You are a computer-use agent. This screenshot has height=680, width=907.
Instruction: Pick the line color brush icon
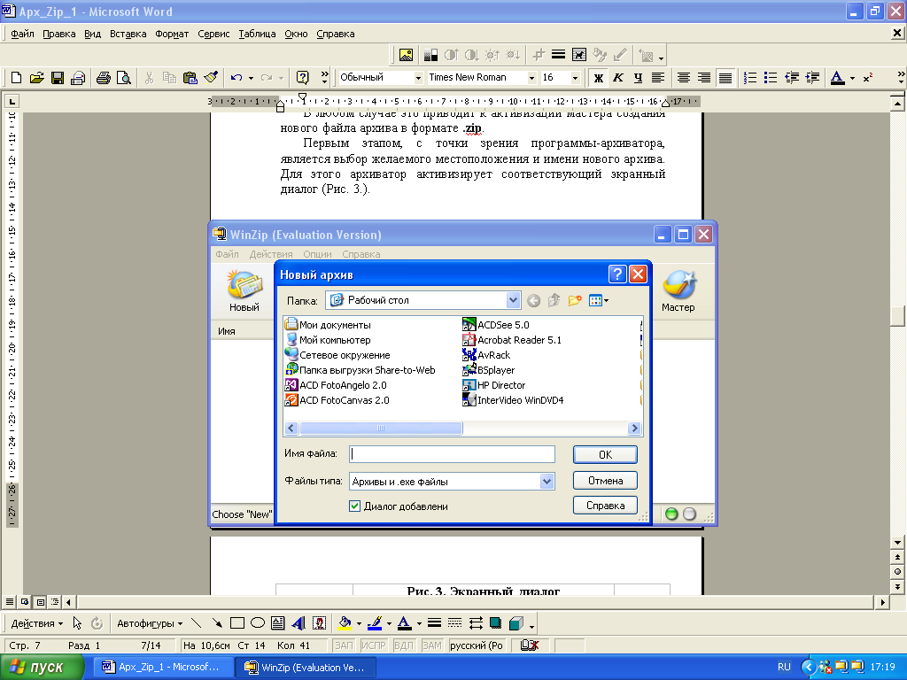[x=375, y=622]
